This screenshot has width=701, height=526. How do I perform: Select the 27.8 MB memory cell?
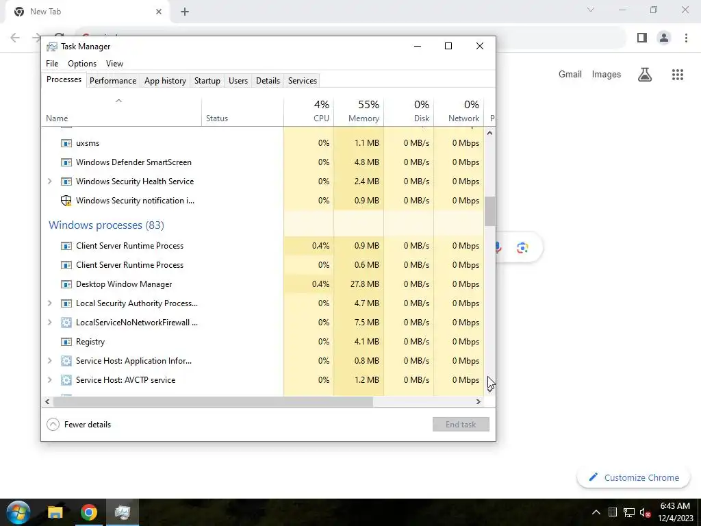pos(359,284)
